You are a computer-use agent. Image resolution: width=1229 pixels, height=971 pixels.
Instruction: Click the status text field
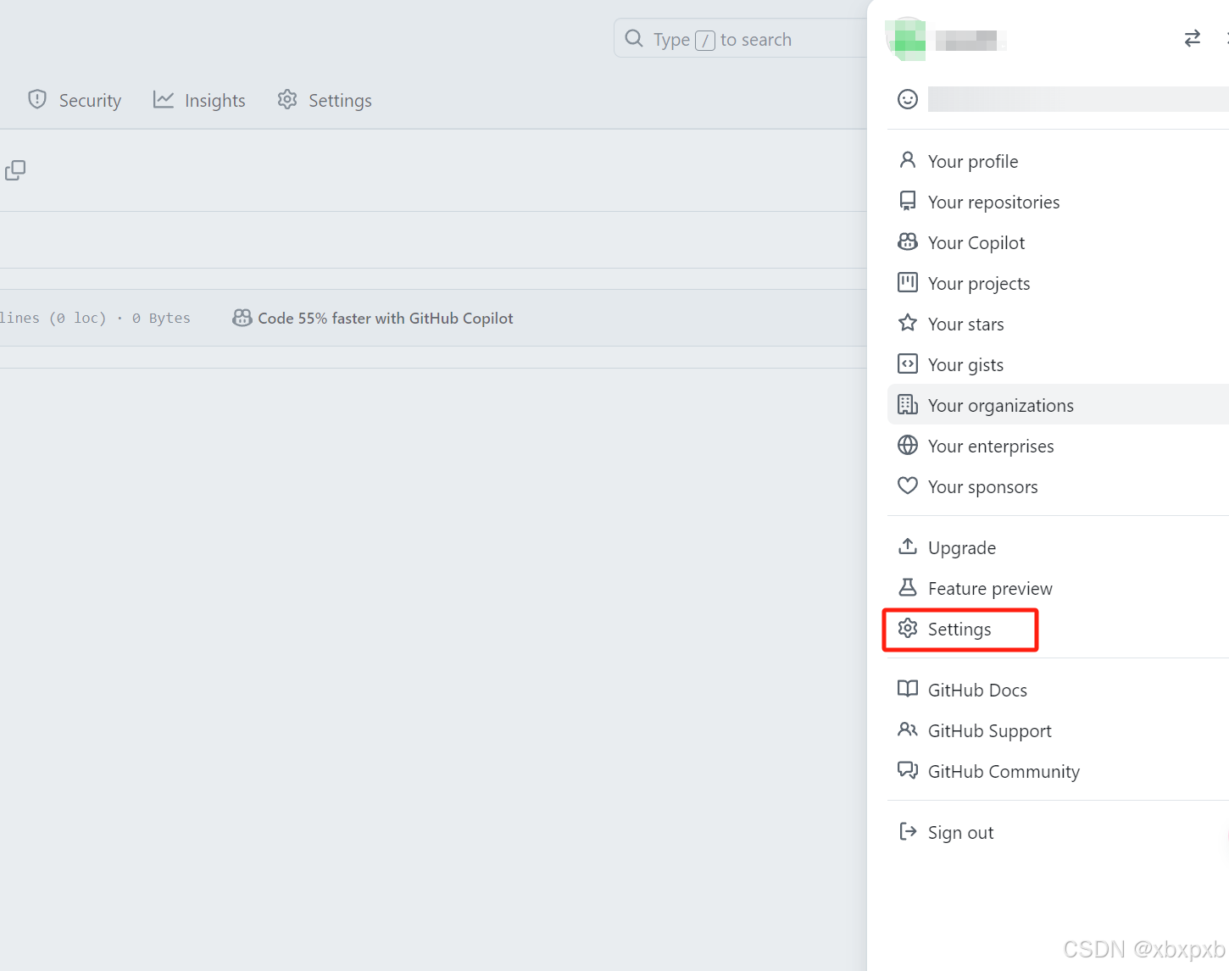[1078, 99]
